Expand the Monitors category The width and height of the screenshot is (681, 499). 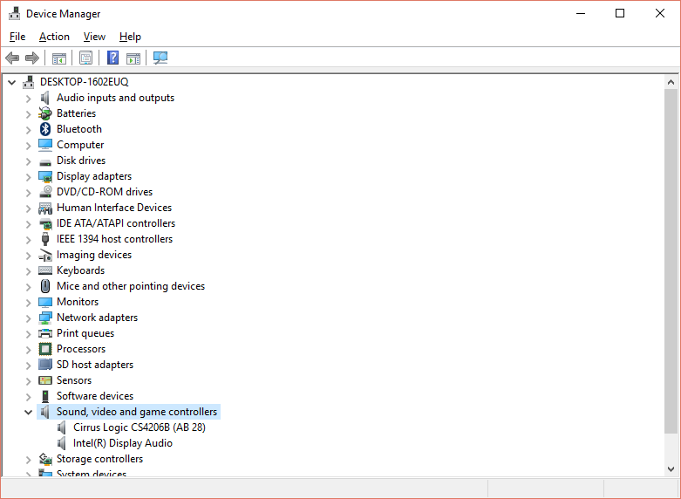(x=28, y=303)
